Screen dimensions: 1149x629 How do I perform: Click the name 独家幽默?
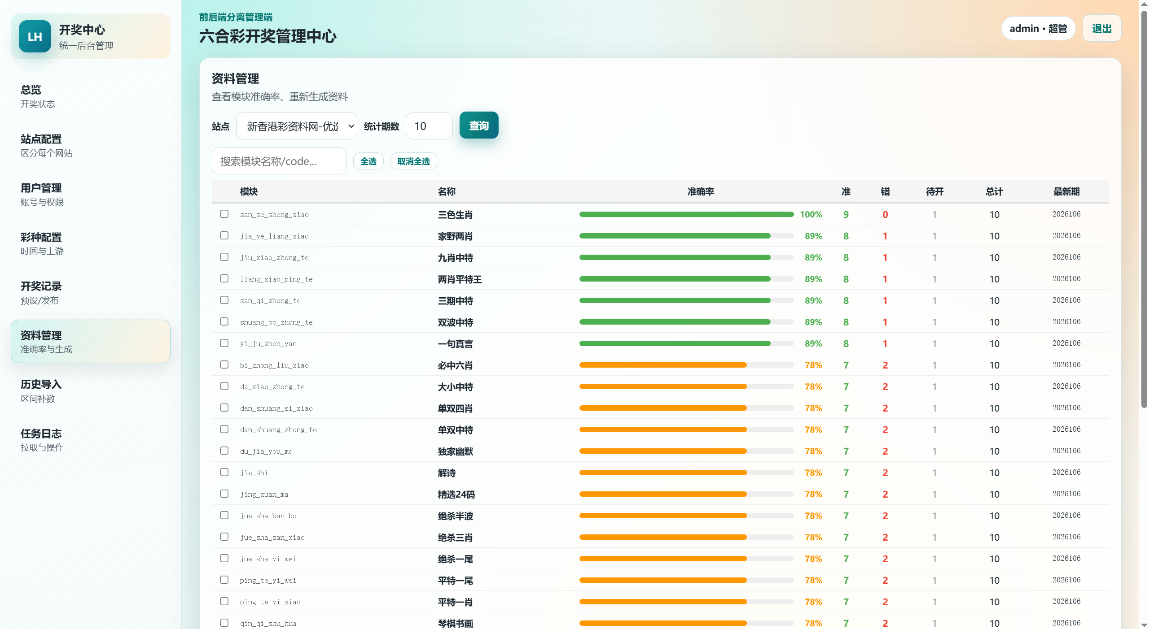456,451
